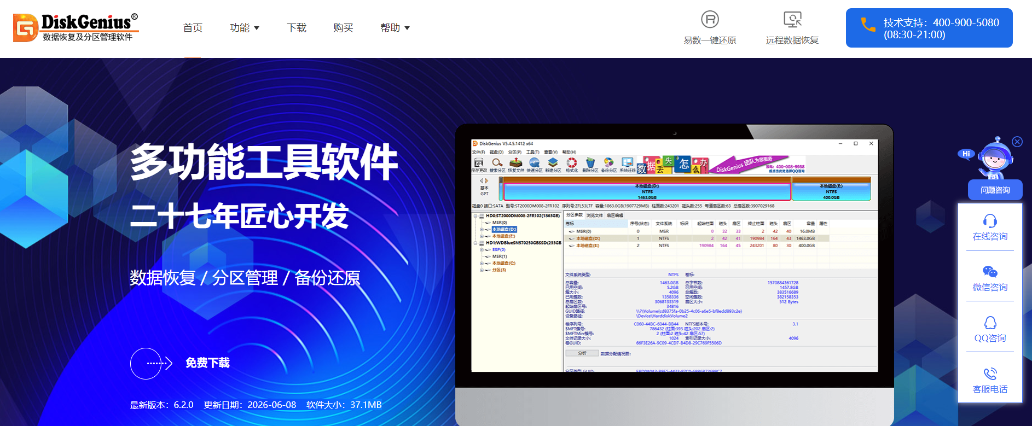Click the DiskGenius logo
The image size is (1032, 426).
76,27
